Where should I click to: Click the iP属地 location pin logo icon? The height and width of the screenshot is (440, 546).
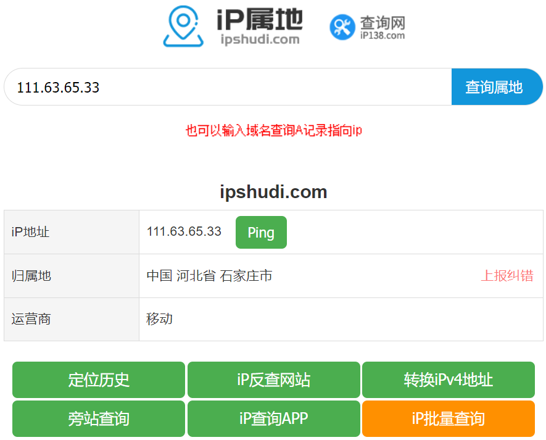coord(183,26)
